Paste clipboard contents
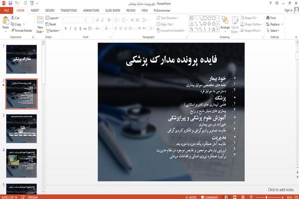299x199 pixels. coord(5,23)
